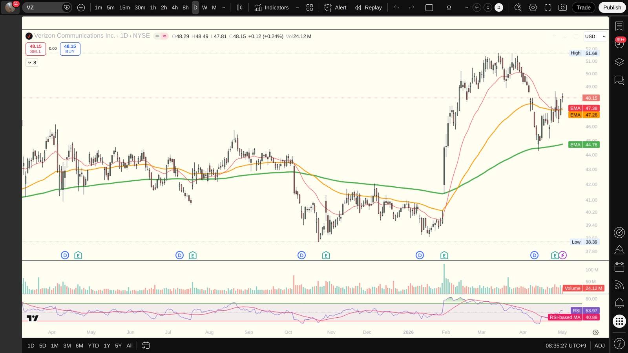Open timezone menu showing UTC+9

pos(566,346)
